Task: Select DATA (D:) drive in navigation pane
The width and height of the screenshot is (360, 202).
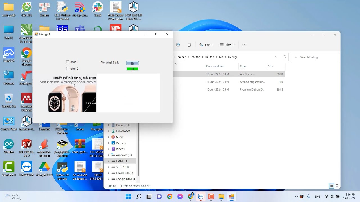Action: click(120, 161)
